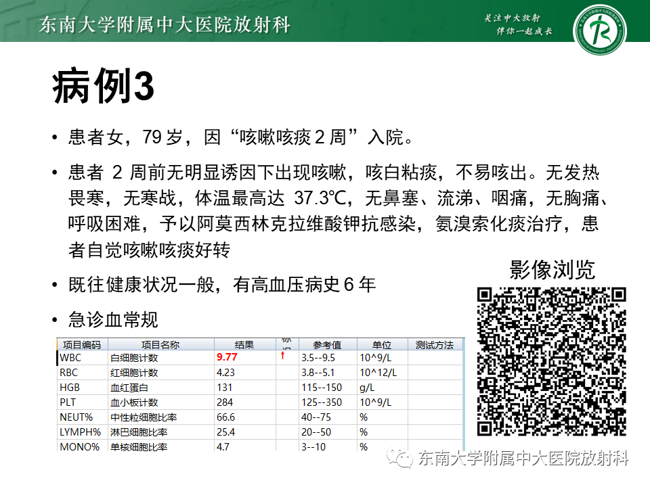This screenshot has height=487, width=650.
Task: Click the QR code under 影像浏览
Action: click(x=551, y=361)
